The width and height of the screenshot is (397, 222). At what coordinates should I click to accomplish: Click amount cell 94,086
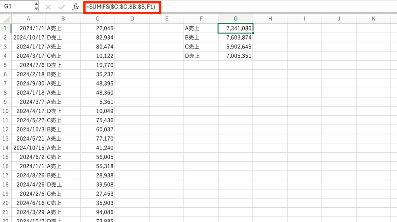pos(97,212)
